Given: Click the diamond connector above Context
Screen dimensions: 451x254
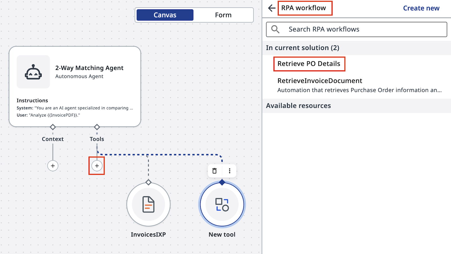Looking at the screenshot, I should click(53, 127).
